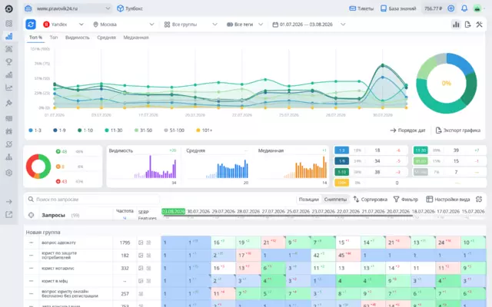Open Настройки вида
Viewport: 492px width, 307px height.
click(447, 200)
